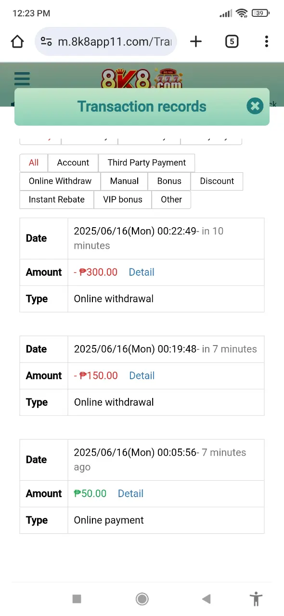Close the Transaction records dialog
This screenshot has height=616, width=284.
point(255,106)
